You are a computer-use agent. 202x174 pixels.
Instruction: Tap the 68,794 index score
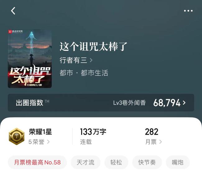pos(167,103)
